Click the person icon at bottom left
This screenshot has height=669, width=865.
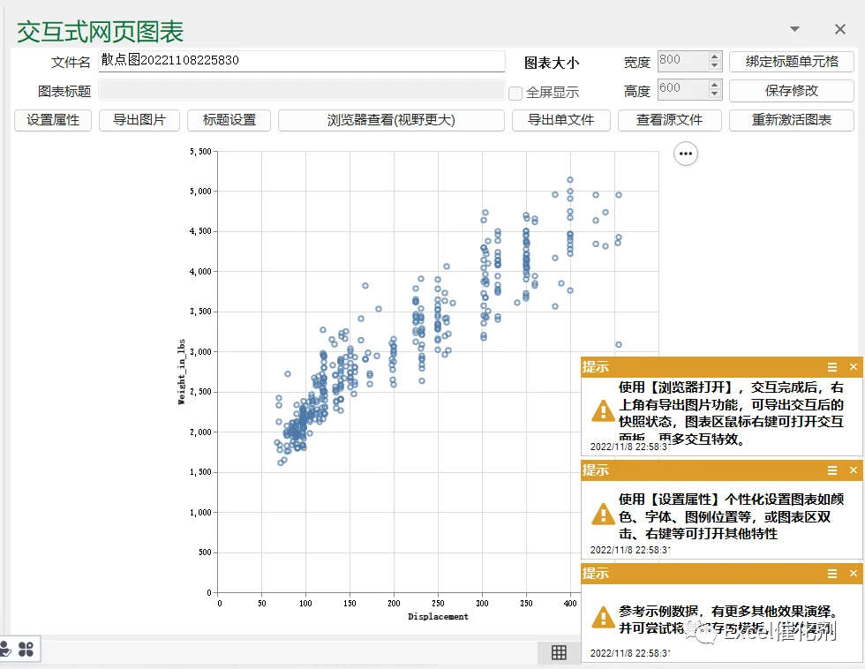click(x=5, y=650)
